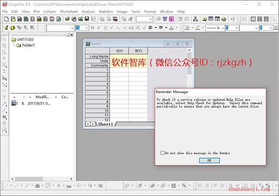Click the Results Log toolbar icon
The width and height of the screenshot is (279, 196).
click(211, 19)
